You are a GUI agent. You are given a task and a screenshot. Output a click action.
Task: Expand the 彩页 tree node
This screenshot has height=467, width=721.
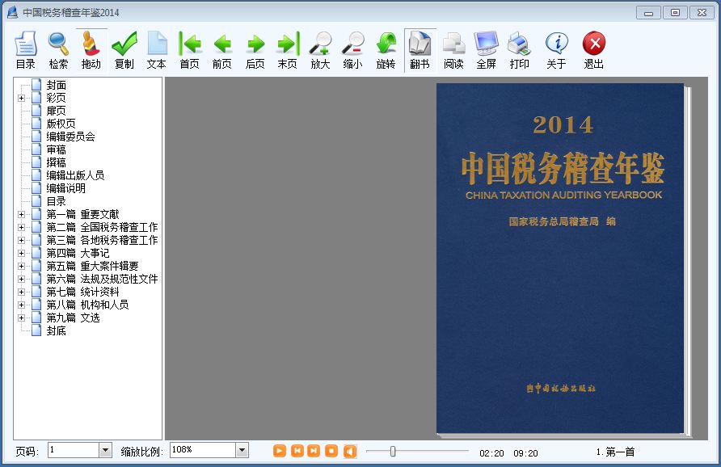click(21, 98)
